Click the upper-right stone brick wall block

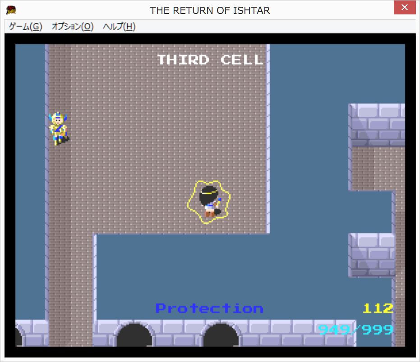tap(378, 125)
